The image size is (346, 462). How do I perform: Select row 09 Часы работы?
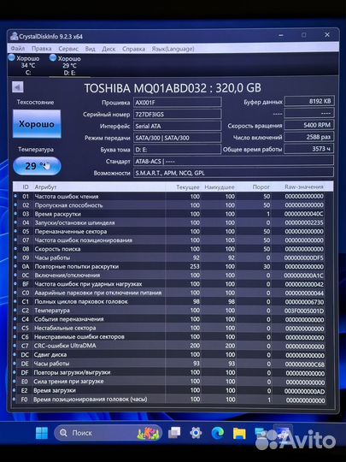coord(169,258)
